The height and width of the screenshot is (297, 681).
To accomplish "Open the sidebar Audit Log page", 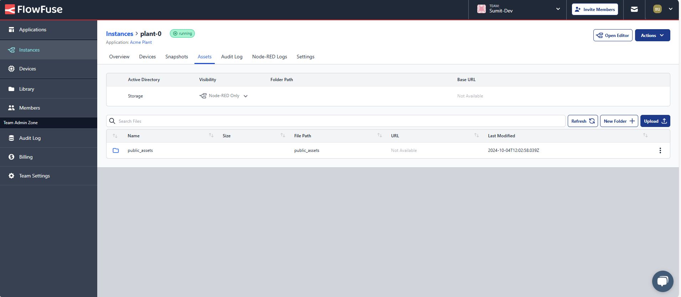I will (x=48, y=138).
